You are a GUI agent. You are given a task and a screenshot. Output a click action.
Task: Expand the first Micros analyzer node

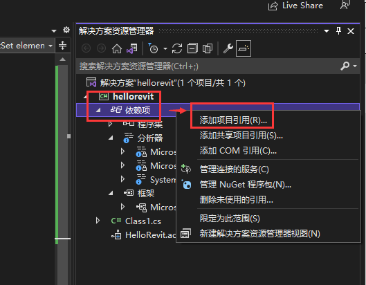(x=122, y=151)
